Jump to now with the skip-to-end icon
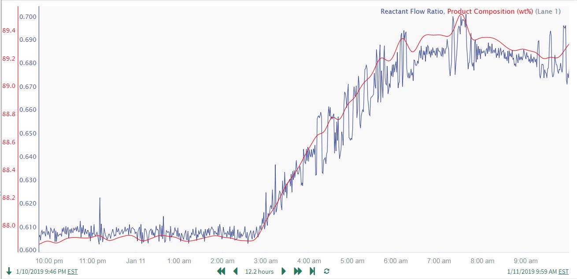The image size is (577, 279). point(312,271)
